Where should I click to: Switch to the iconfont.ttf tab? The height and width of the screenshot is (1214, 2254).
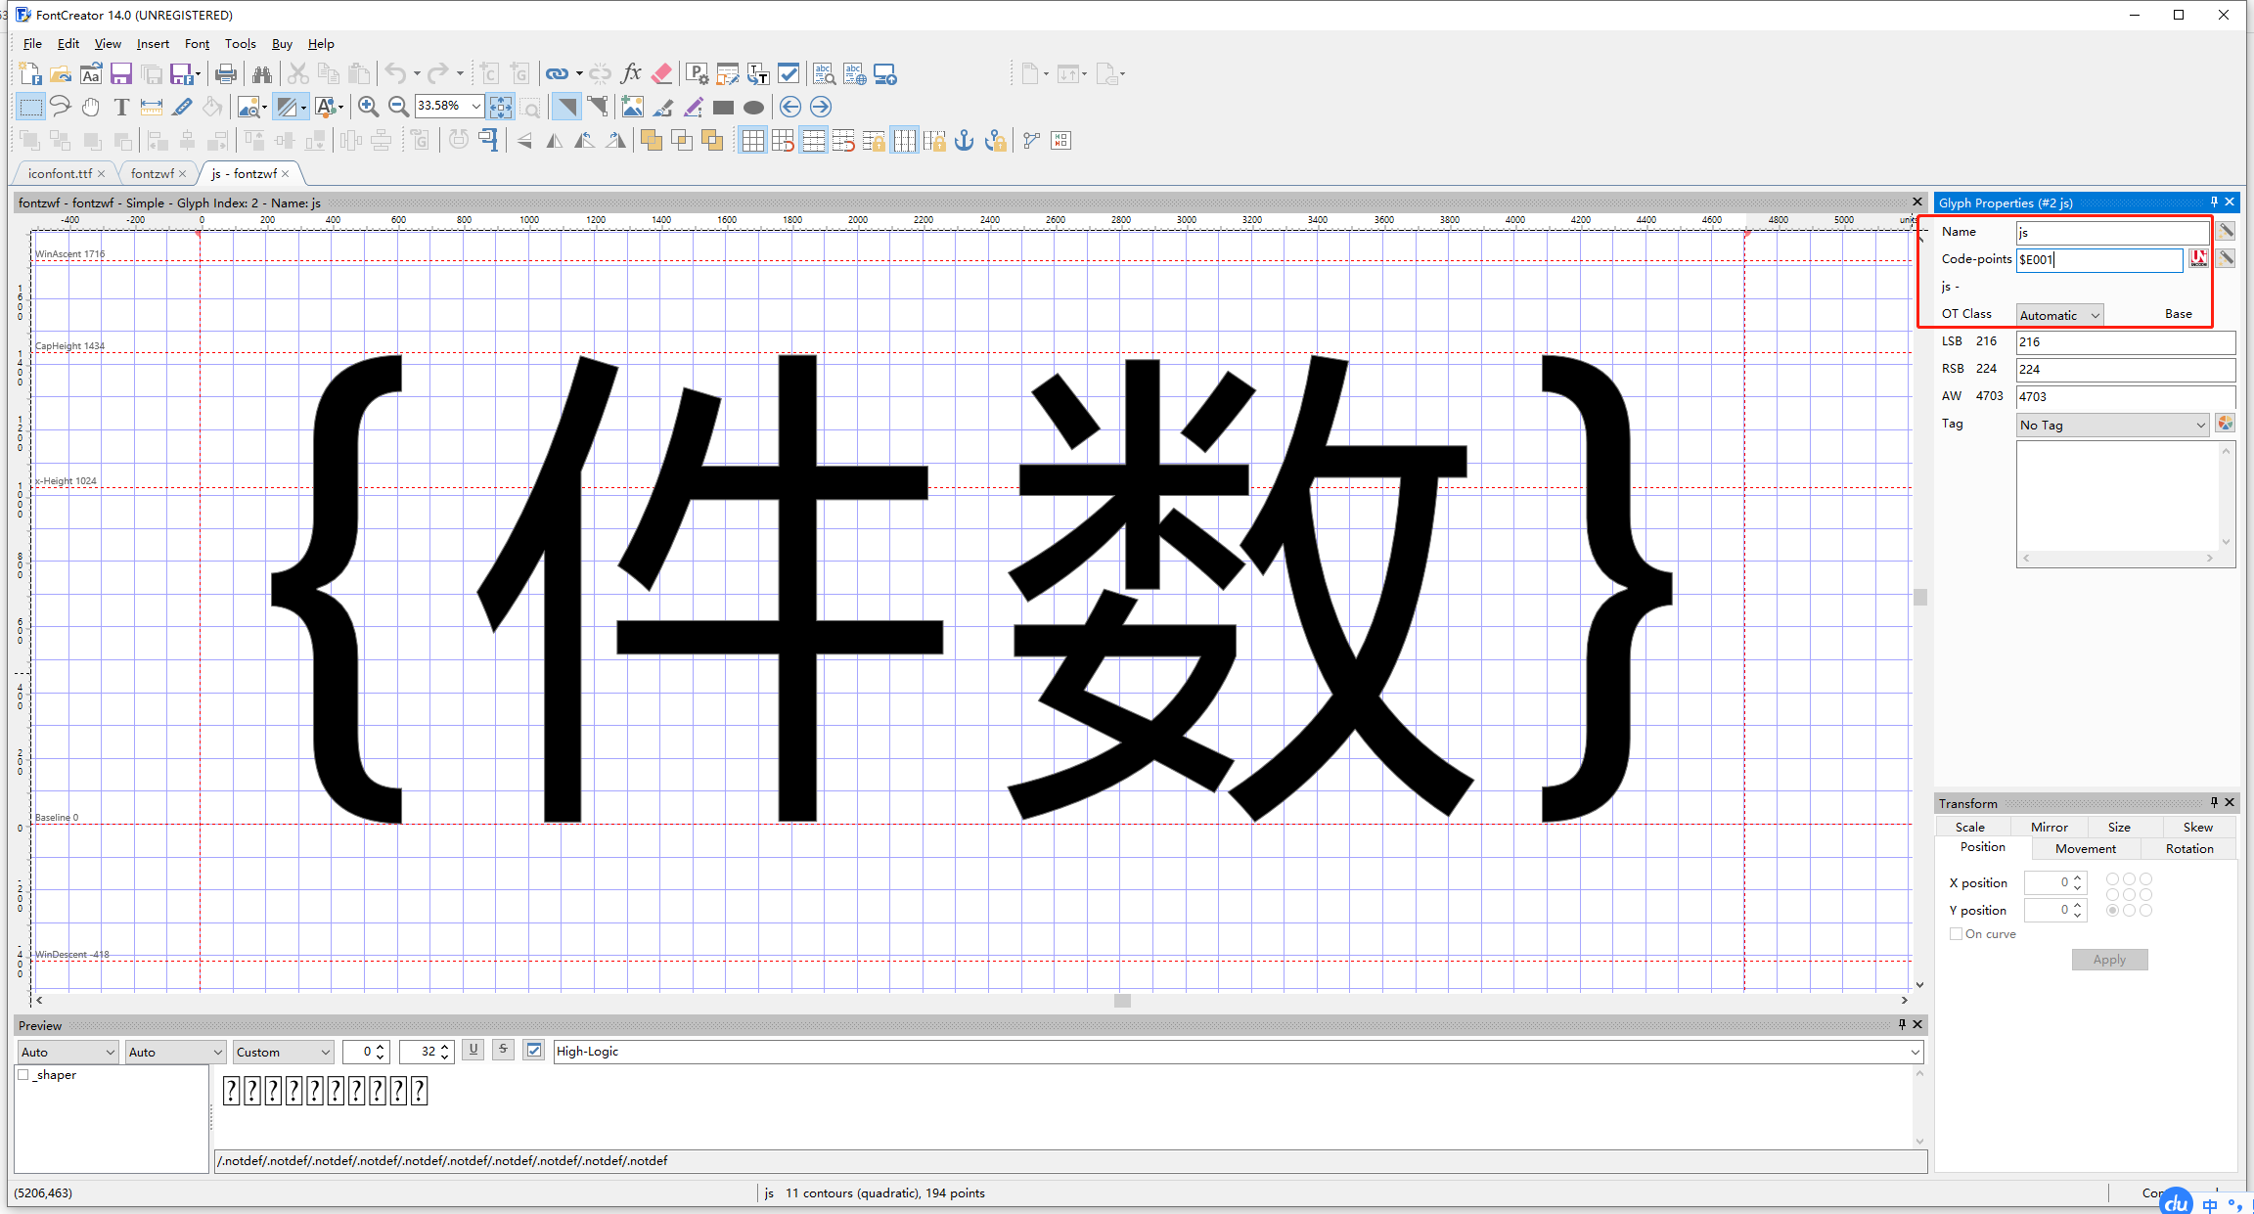coord(60,173)
